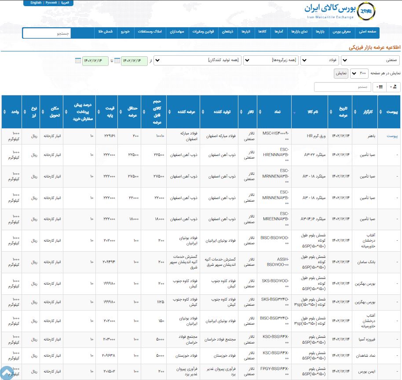Image resolution: width=402 pixels, height=380 pixels.
Task: Select the volume ۱۱۲۵ cell
Action: [154, 302]
